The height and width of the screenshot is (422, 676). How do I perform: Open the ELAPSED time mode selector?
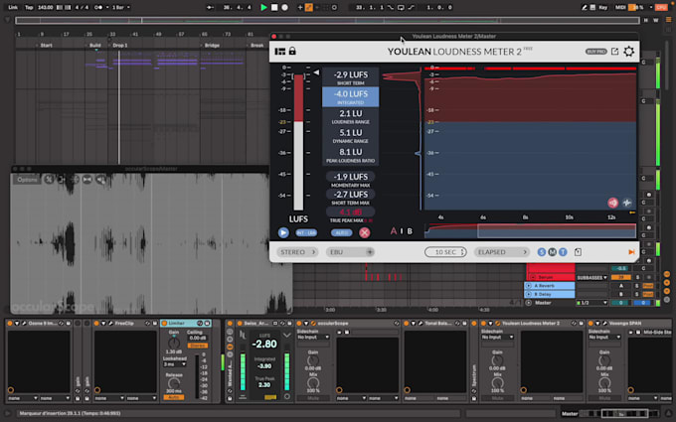coord(502,252)
